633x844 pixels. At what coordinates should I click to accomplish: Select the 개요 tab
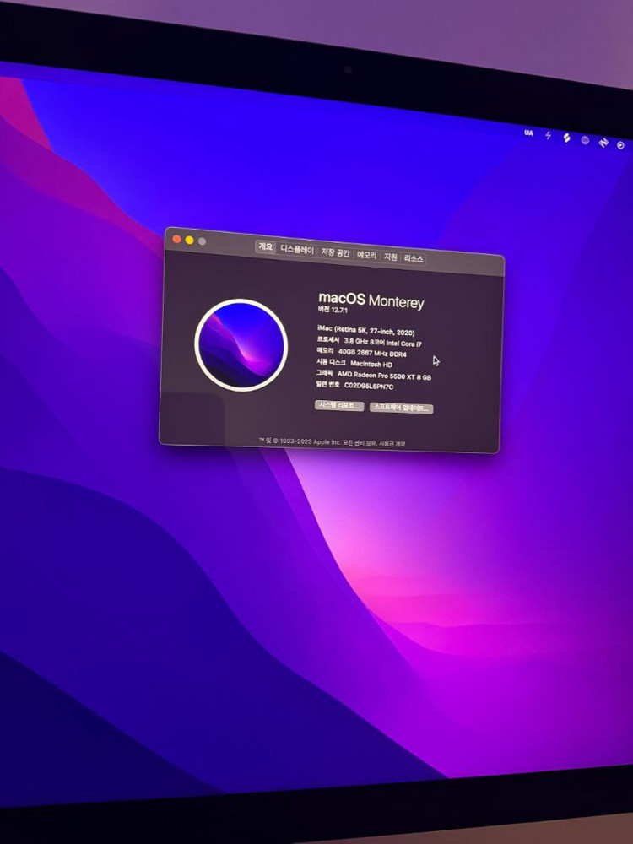pyautogui.click(x=265, y=246)
